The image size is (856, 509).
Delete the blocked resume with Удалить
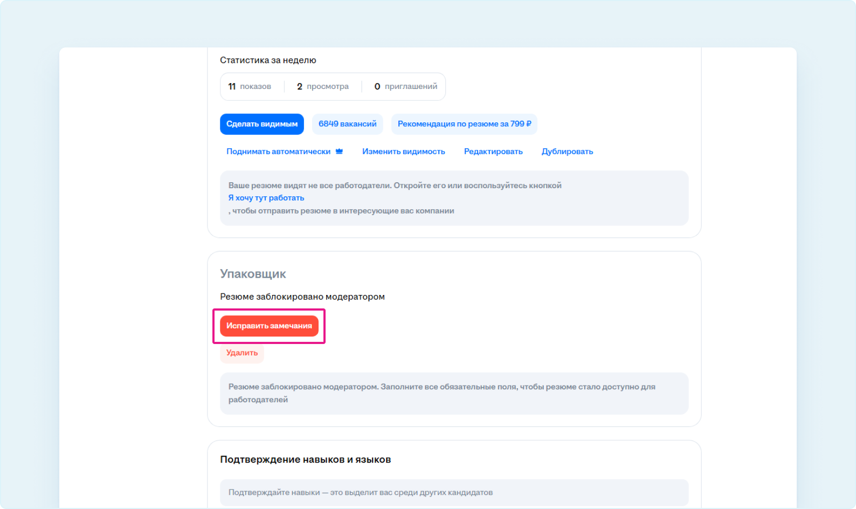click(242, 353)
